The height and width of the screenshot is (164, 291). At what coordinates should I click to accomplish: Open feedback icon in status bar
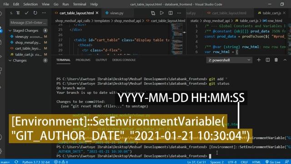[x=287, y=162]
